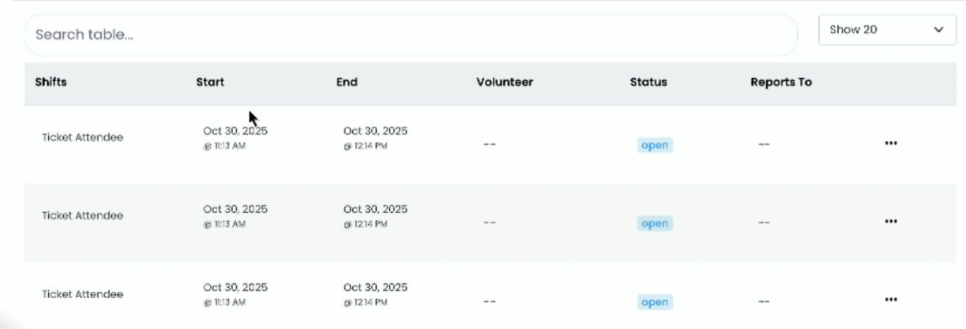Open the three-dot menu for the third shift
The height and width of the screenshot is (329, 966).
pyautogui.click(x=890, y=299)
